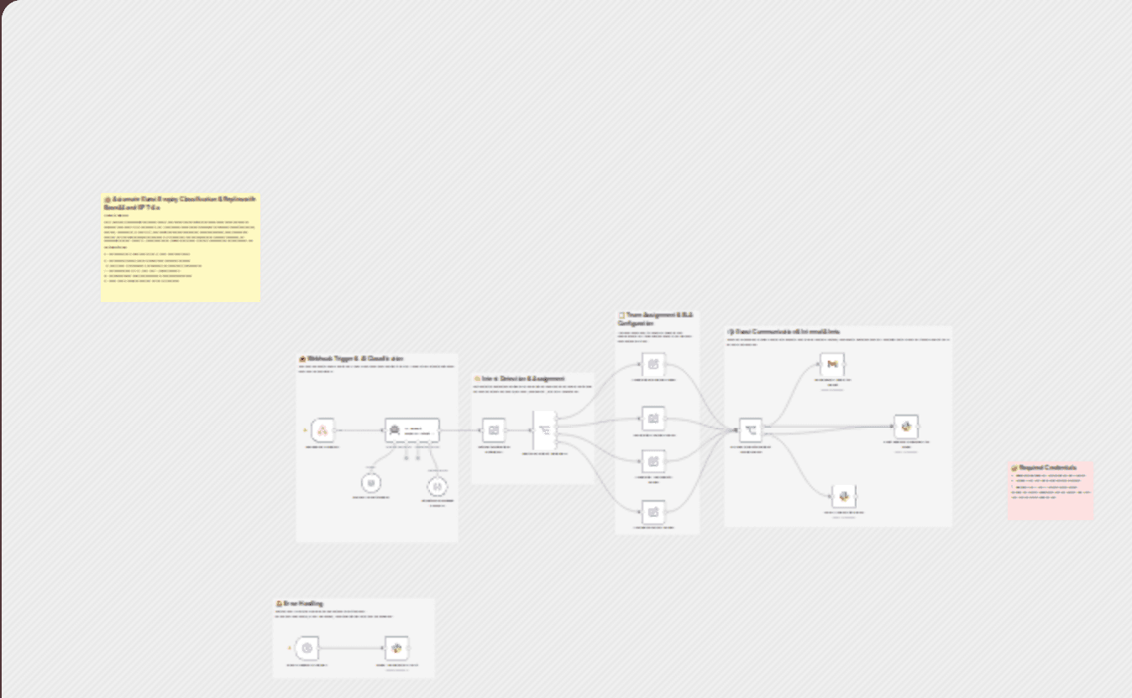Open the tall Switch routing node
This screenshot has height=698, width=1132.
tap(545, 430)
